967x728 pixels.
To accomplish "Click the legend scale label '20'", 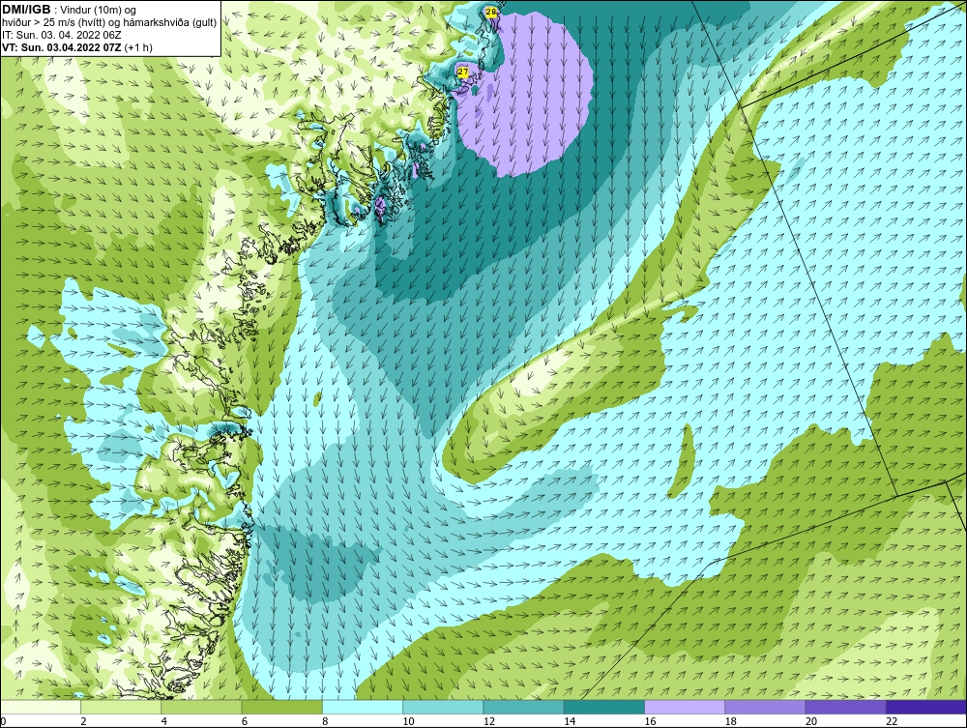I will pyautogui.click(x=811, y=722).
